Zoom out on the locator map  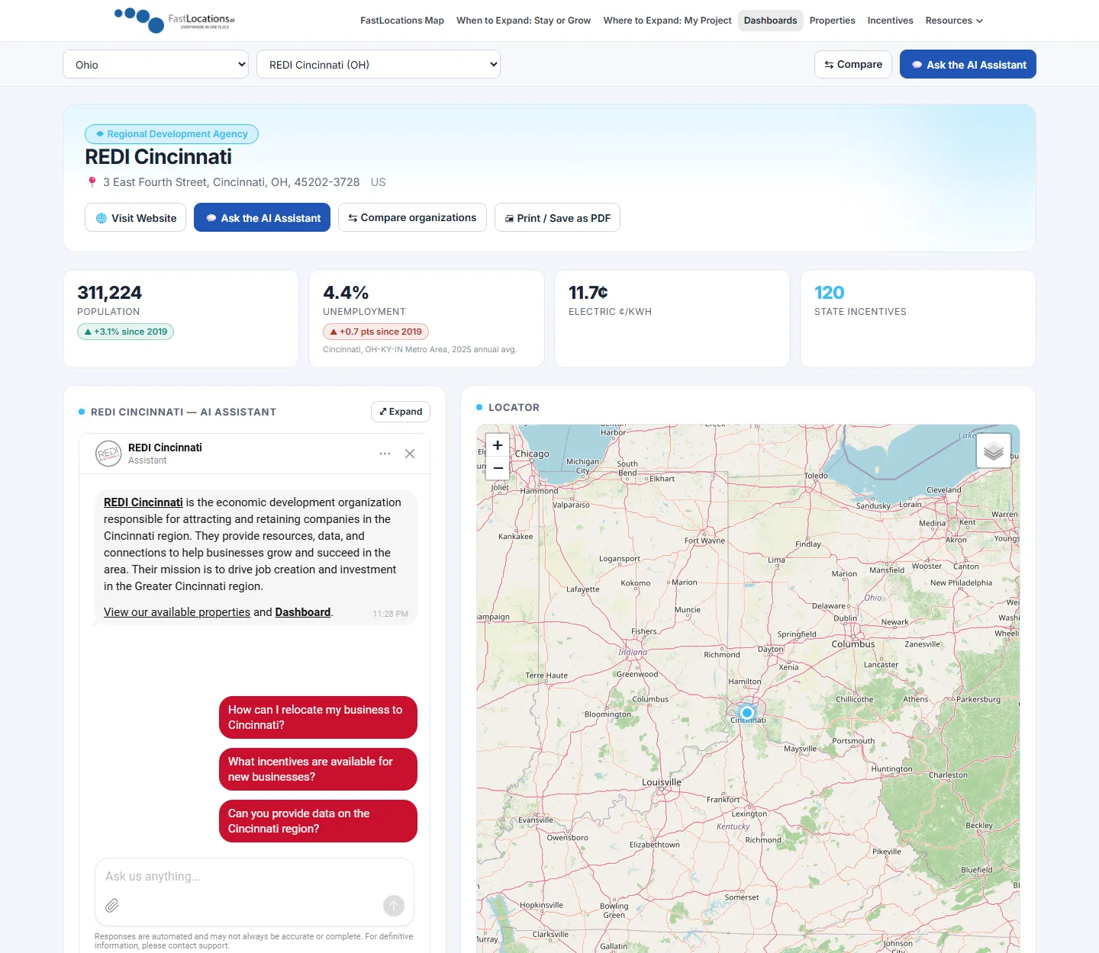click(498, 468)
